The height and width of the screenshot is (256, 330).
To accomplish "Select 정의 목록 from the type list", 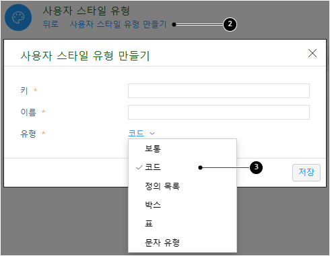I will point(183,186).
